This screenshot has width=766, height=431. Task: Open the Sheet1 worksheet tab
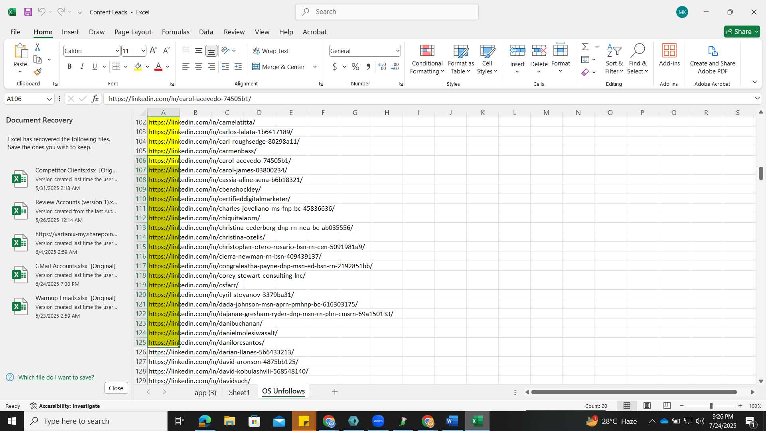(x=239, y=392)
